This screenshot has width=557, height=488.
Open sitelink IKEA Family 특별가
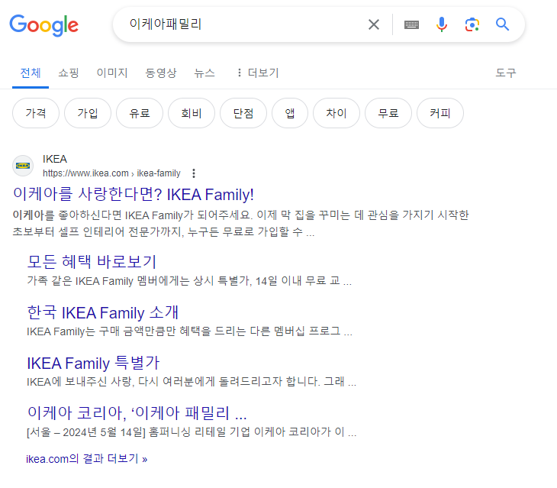pyautogui.click(x=93, y=364)
